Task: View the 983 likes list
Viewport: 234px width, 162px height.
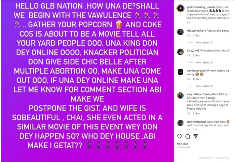Action: tap(183, 144)
